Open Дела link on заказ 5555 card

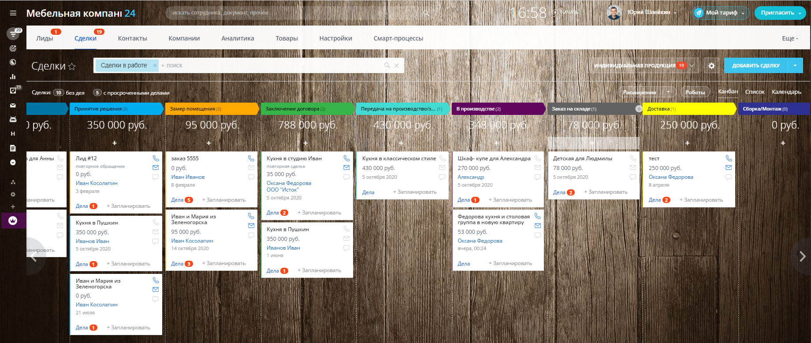[x=177, y=200]
